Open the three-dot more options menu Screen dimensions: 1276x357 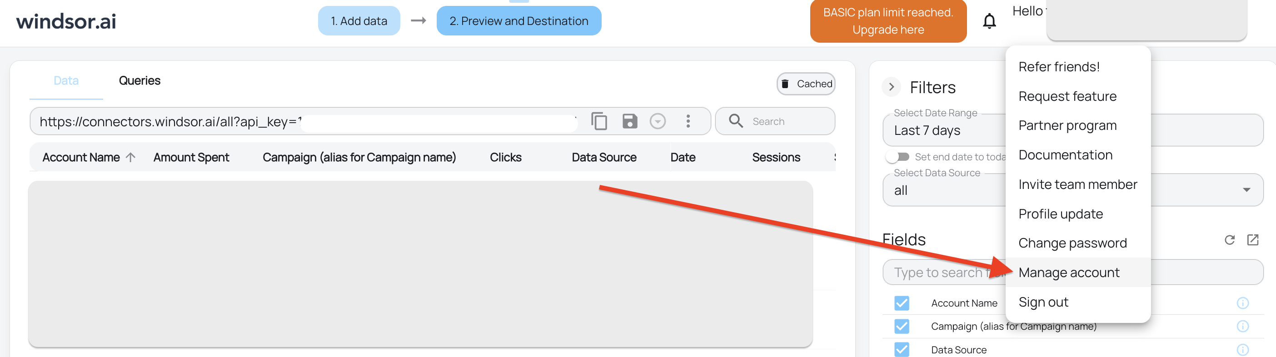(x=688, y=121)
